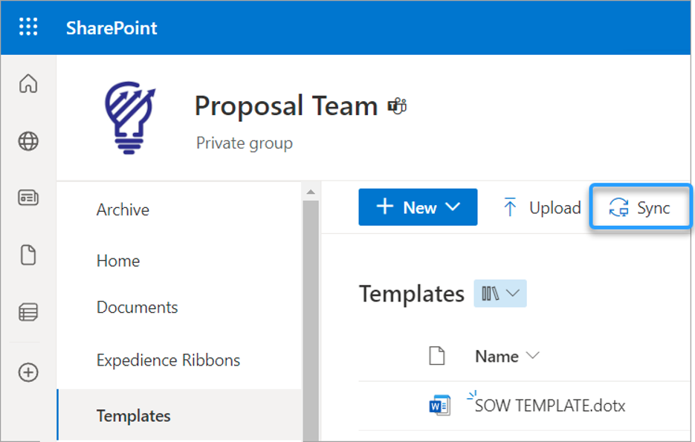Open the News icon in left rail

[x=28, y=198]
